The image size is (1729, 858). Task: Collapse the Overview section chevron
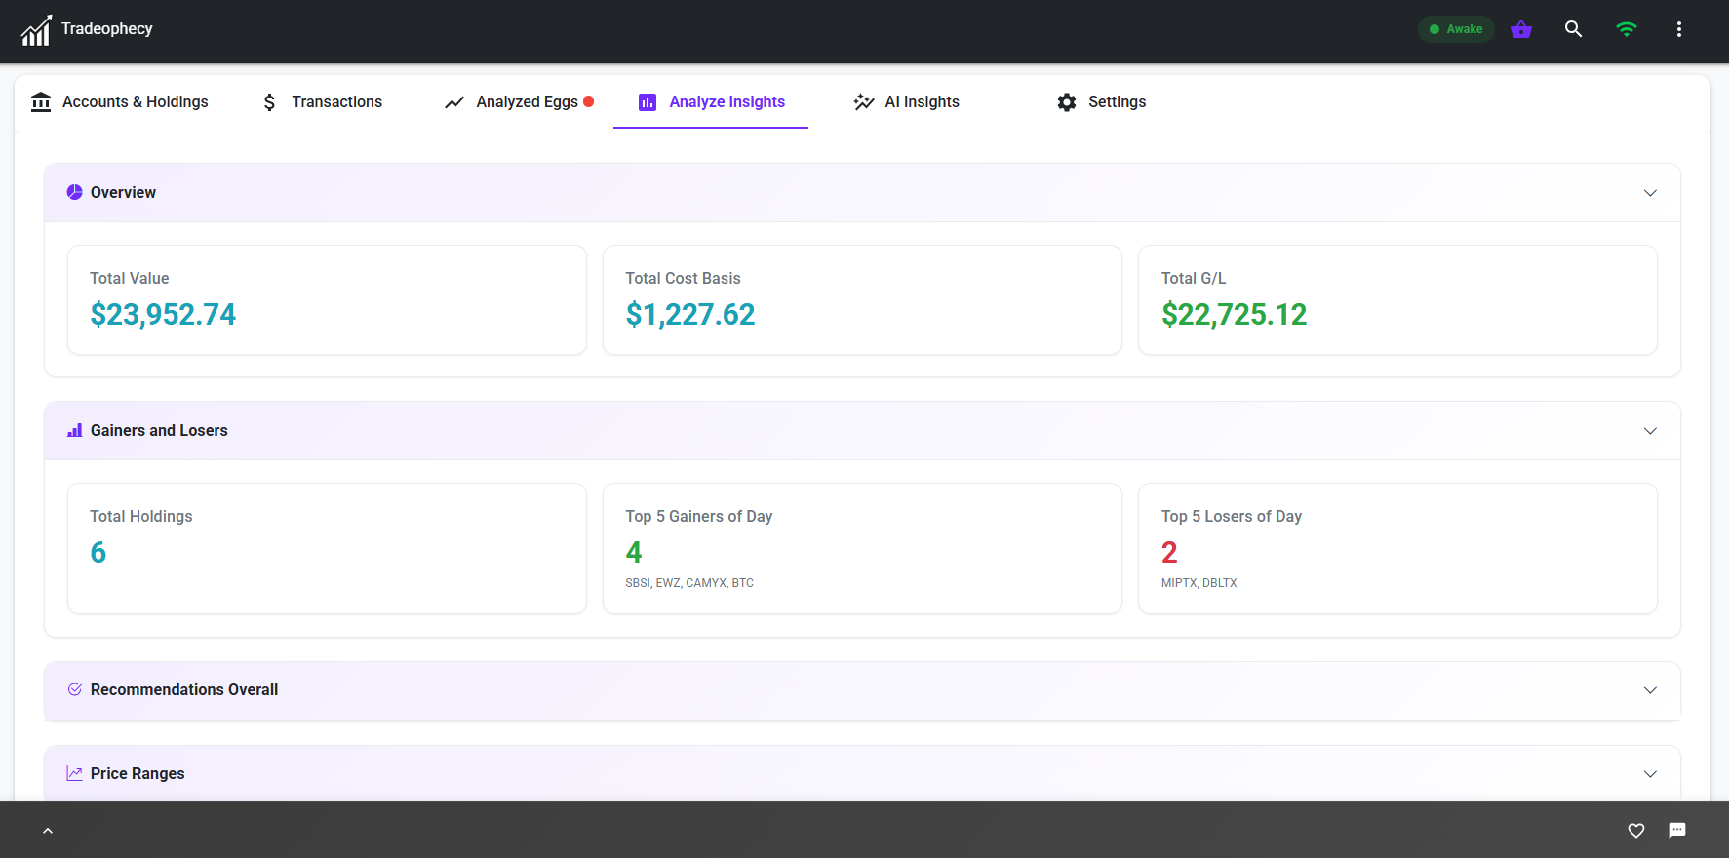point(1650,193)
